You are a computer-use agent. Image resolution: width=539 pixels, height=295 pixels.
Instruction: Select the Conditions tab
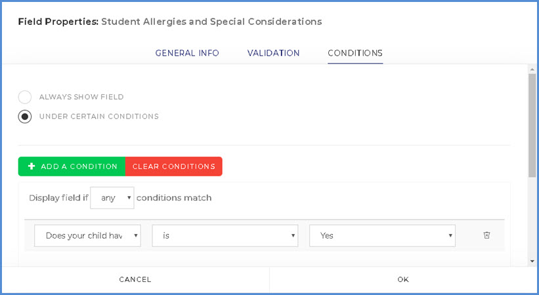(x=355, y=53)
